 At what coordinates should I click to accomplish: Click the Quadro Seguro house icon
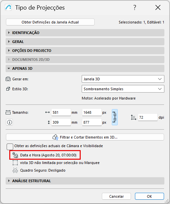point(15,170)
